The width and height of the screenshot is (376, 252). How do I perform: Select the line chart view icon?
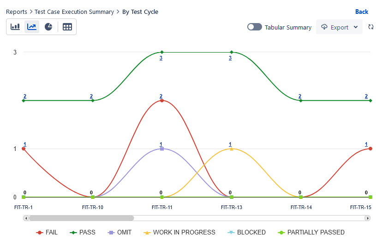(x=32, y=27)
